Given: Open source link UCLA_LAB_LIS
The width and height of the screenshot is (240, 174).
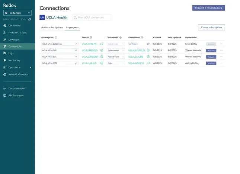Looking at the screenshot, I should pyautogui.click(x=89, y=63).
